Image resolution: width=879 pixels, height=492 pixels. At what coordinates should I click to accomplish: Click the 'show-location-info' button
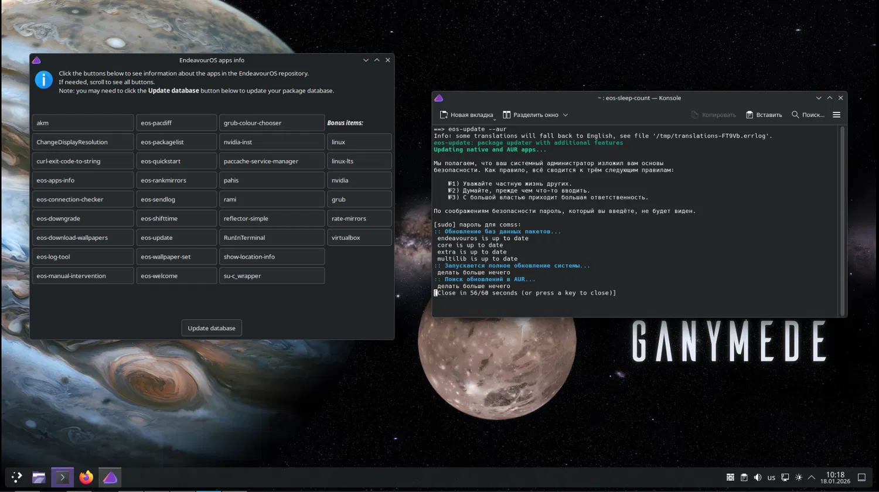coord(272,257)
